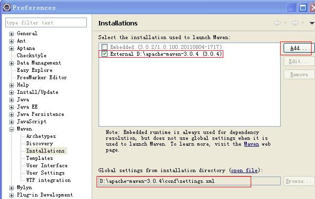The height and width of the screenshot is (199, 315).
Task: Open the forward history dropdown arrow
Action: 303,22
